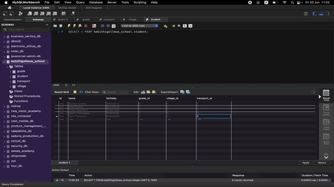Create a new view toolbar icon
334x187 pixels.
(x=42, y=14)
